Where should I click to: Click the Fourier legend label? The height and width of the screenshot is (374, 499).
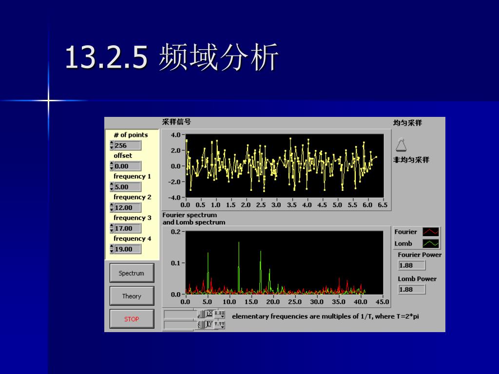click(x=405, y=232)
